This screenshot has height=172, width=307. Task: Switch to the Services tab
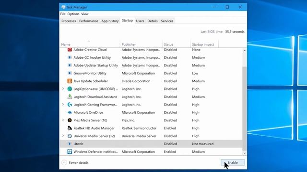click(x=167, y=21)
